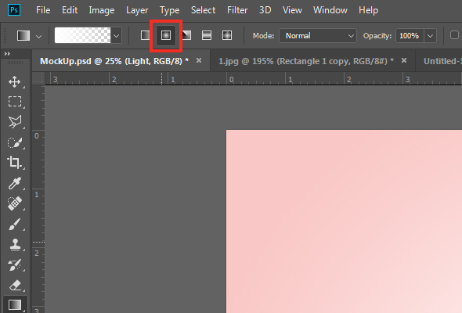Switch to Diamond Gradient style
Image resolution: width=462 pixels, height=313 pixels.
click(227, 36)
